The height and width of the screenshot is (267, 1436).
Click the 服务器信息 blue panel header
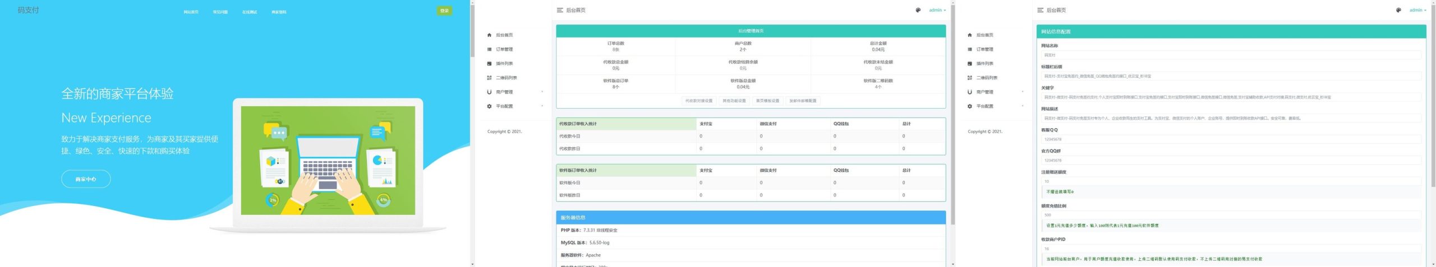pyautogui.click(x=751, y=217)
